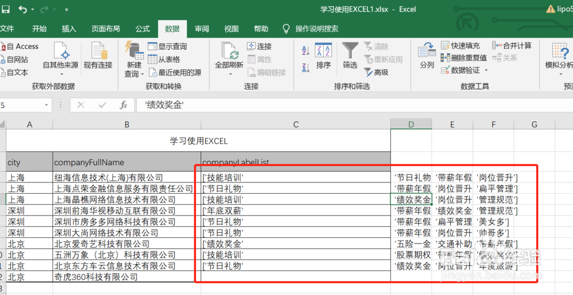Click 删除重复值 in data tools
The image size is (573, 295).
[464, 58]
